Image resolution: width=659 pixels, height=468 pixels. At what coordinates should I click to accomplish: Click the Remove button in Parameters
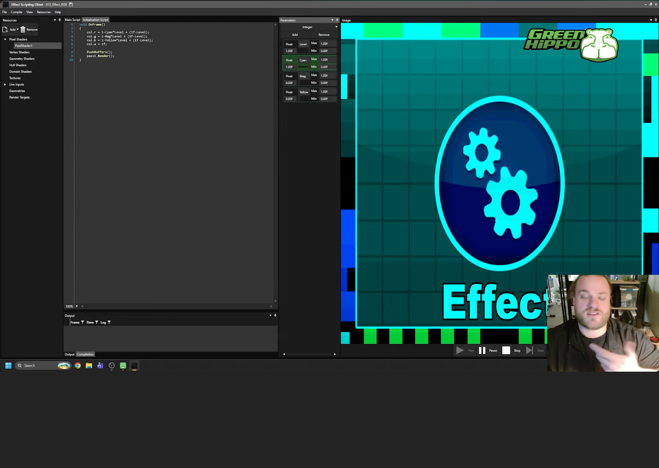[x=324, y=34]
